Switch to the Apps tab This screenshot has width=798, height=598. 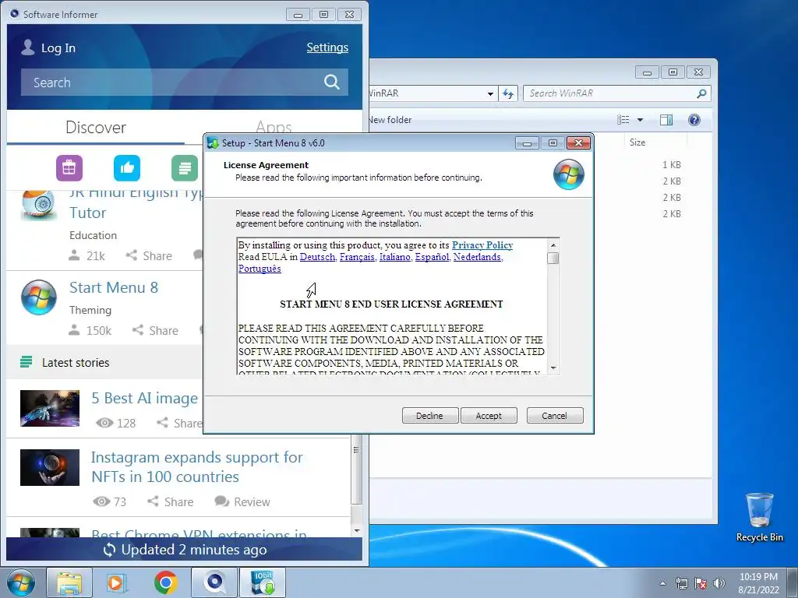(274, 127)
